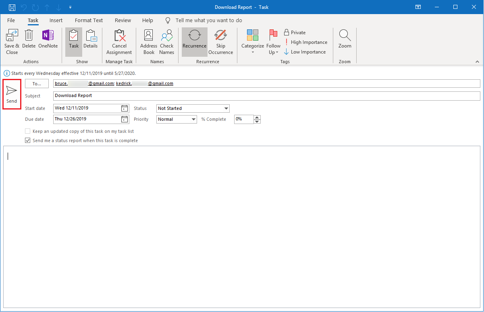Click the Save icon in quick access toolbar
Screen dimensions: 484x312
12,7
